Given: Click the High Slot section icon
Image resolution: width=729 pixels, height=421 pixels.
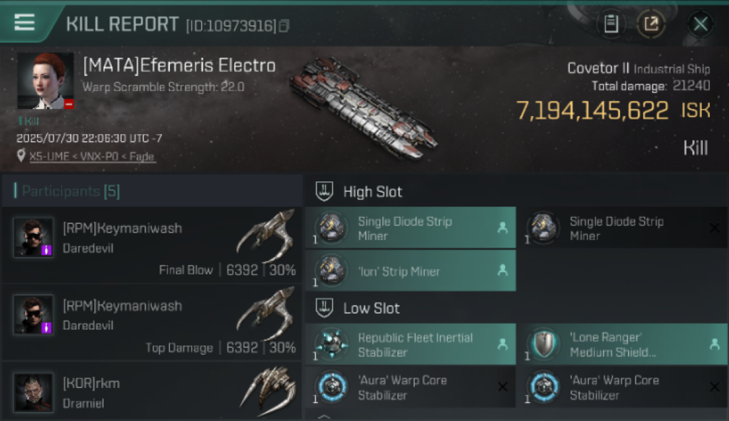Looking at the screenshot, I should coord(324,191).
